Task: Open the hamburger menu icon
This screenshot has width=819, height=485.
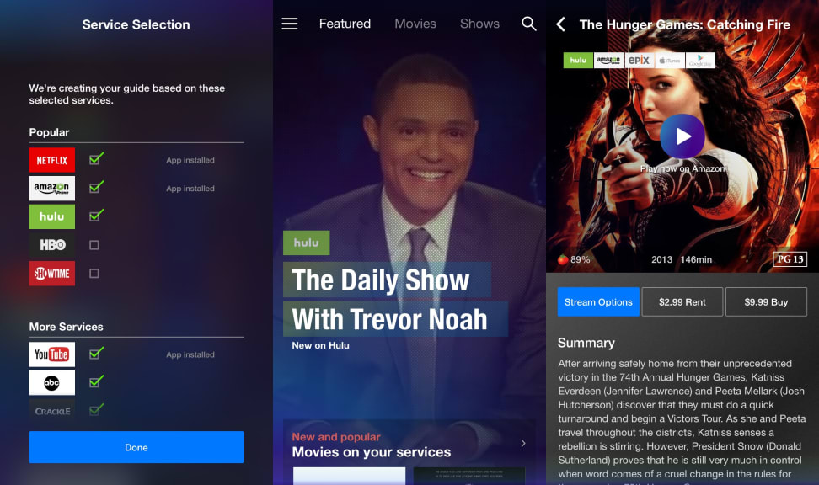Action: pos(289,24)
